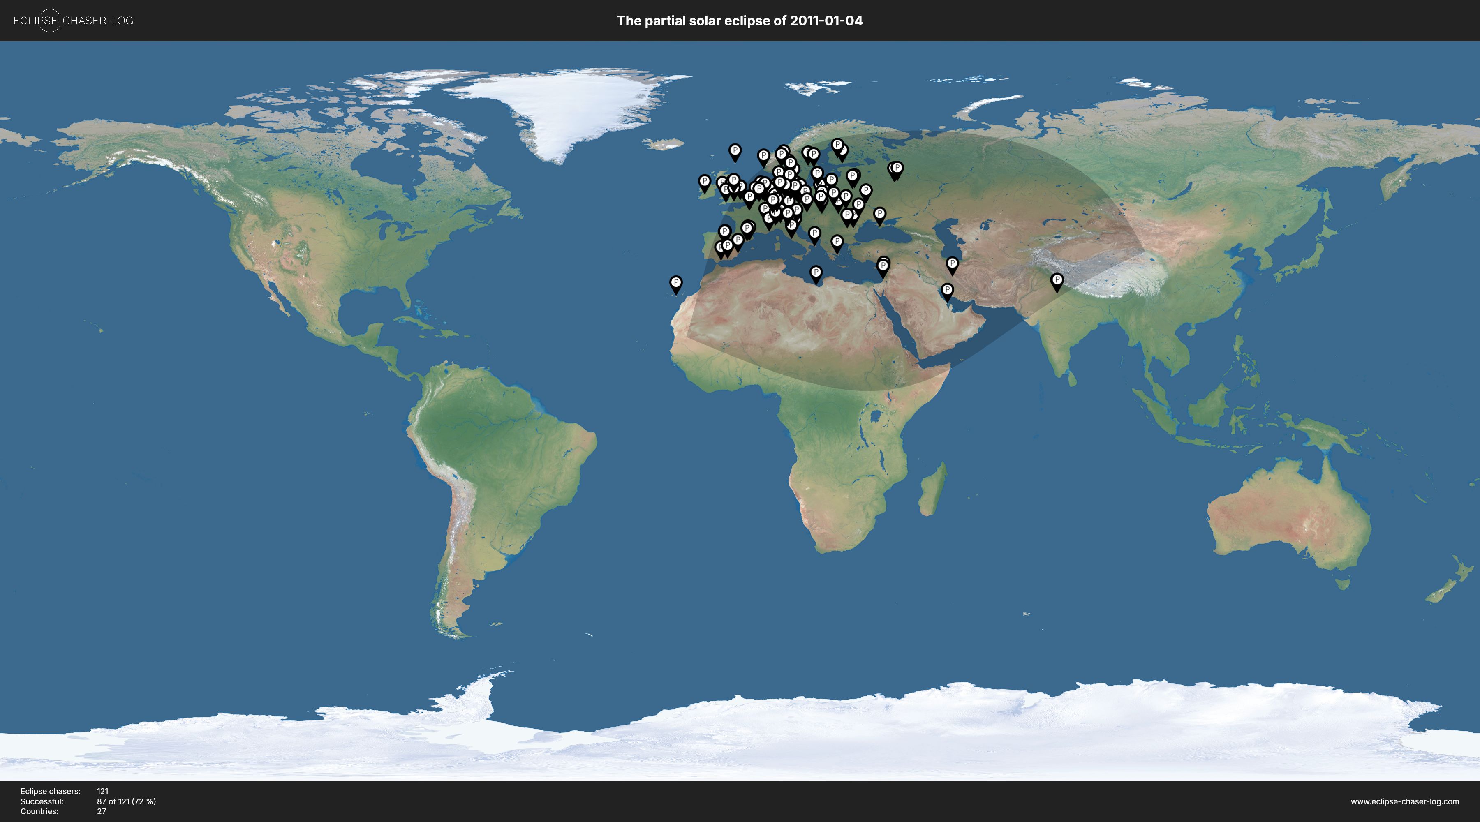Select the Successful value 87 of 121 (72 %)
1480x822 pixels.
click(x=126, y=801)
